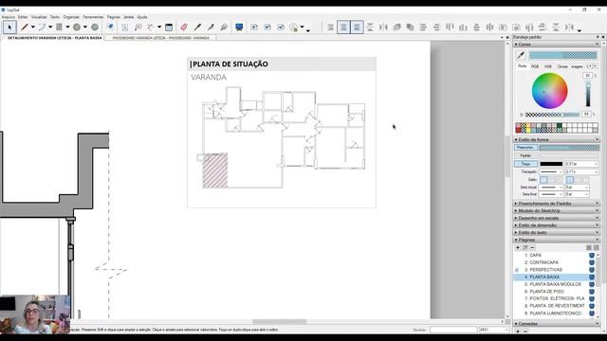
Task: Toggle presentation visibility for CAPA page
Action: pos(592,256)
